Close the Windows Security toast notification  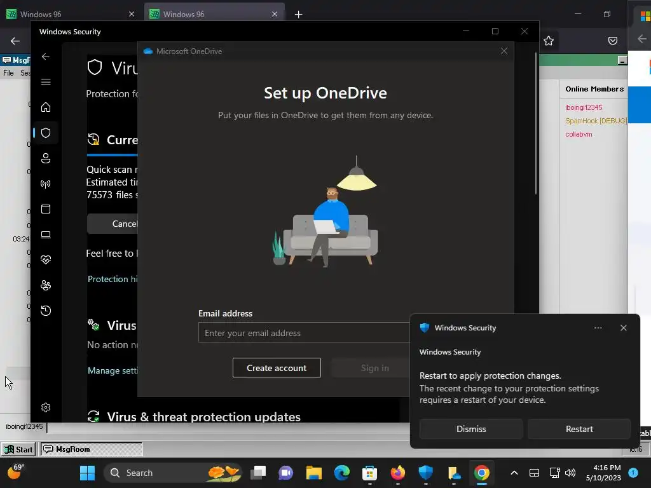click(623, 328)
